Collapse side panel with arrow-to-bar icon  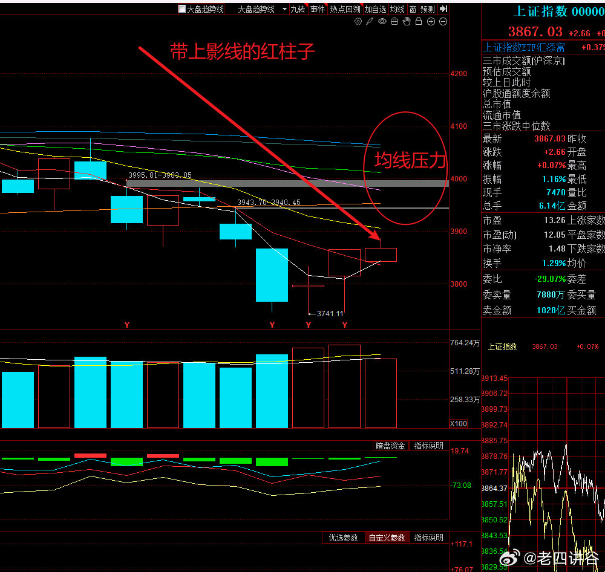[443, 9]
